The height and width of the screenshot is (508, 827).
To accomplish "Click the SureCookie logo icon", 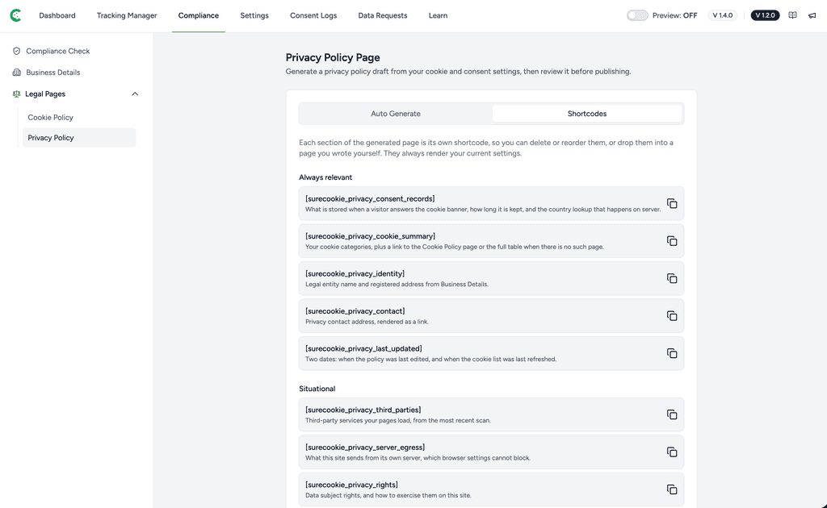I will tap(16, 15).
